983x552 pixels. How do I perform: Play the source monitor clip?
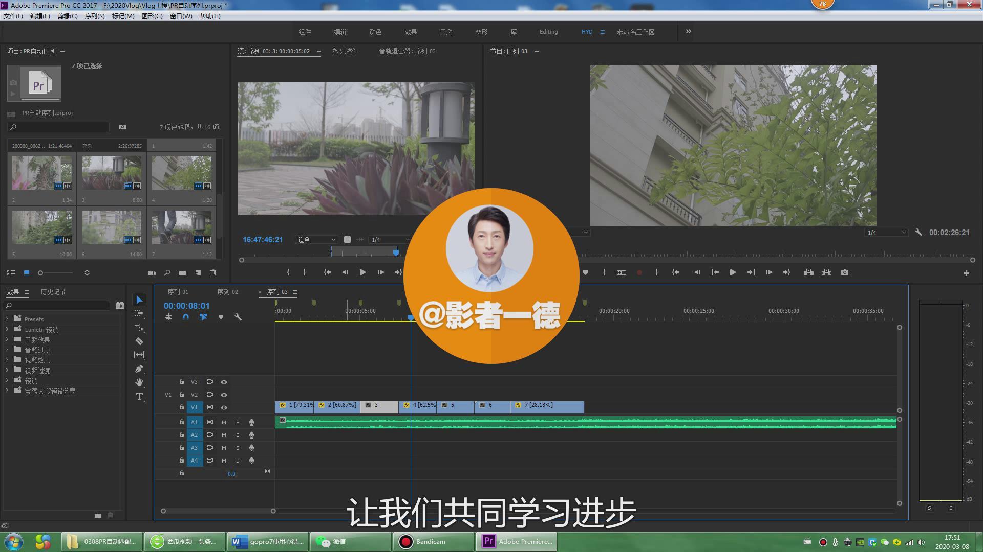[362, 272]
